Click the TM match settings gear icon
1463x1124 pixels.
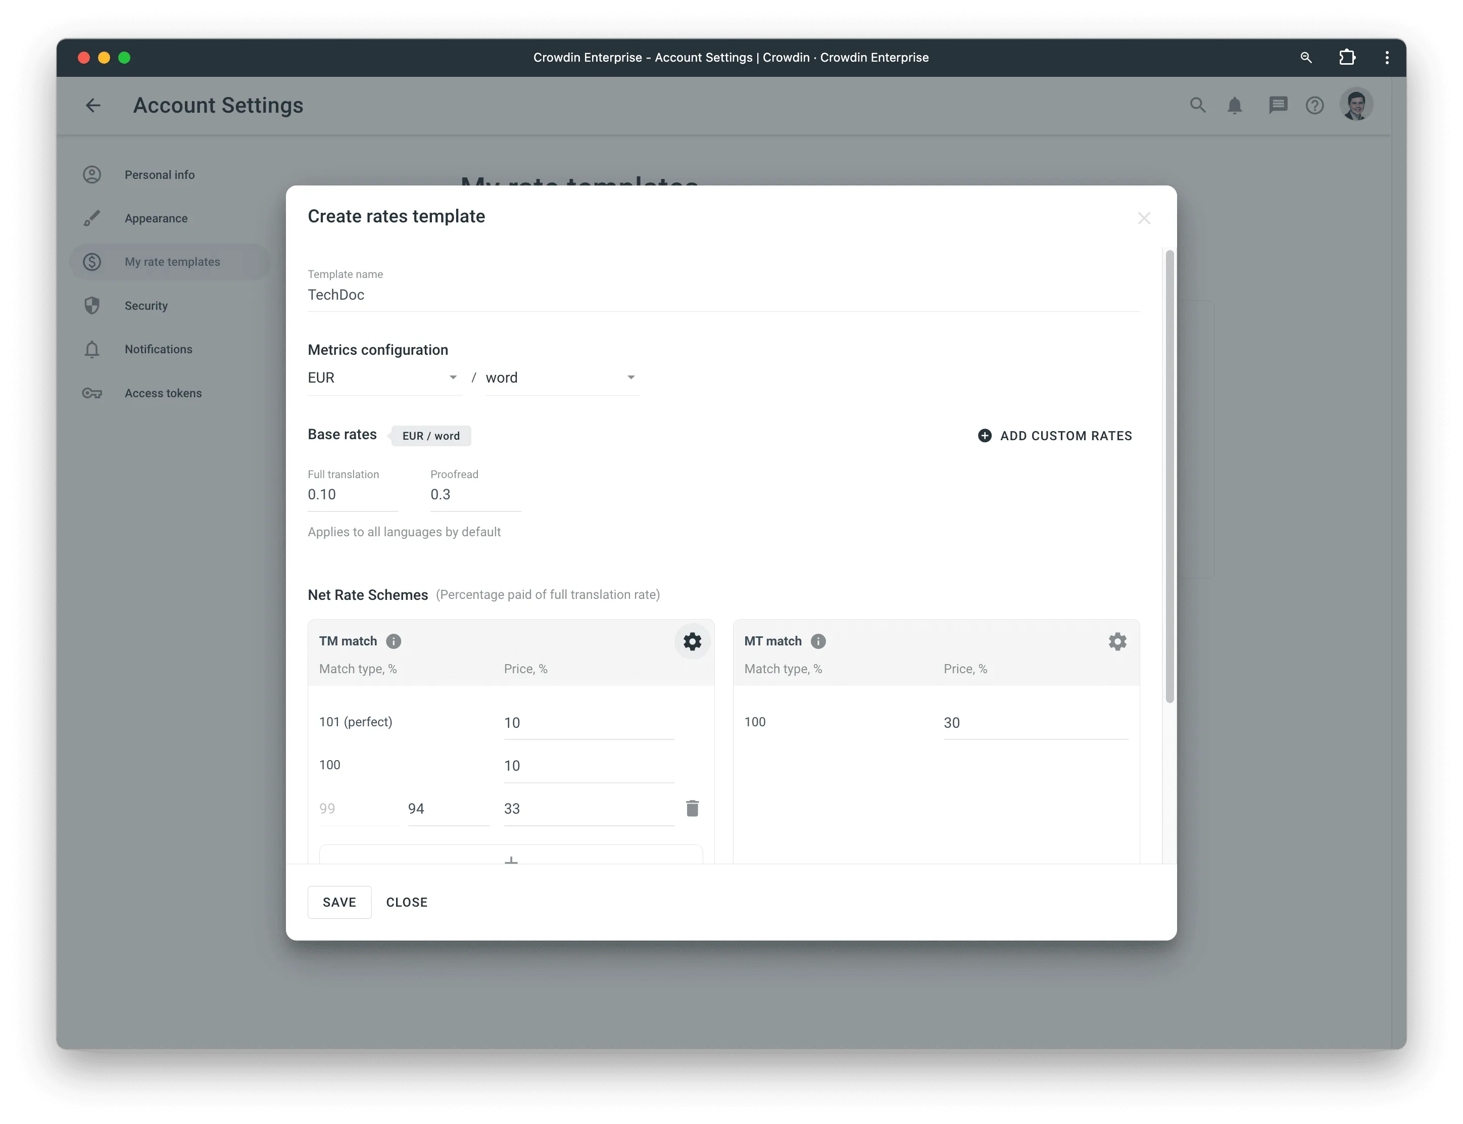point(690,641)
